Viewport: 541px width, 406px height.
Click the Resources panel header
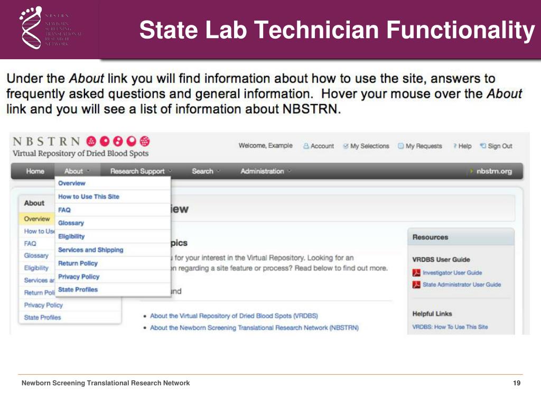pos(461,237)
